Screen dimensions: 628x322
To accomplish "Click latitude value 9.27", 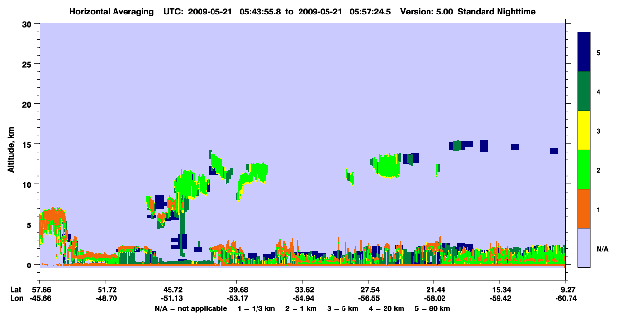I will point(567,290).
